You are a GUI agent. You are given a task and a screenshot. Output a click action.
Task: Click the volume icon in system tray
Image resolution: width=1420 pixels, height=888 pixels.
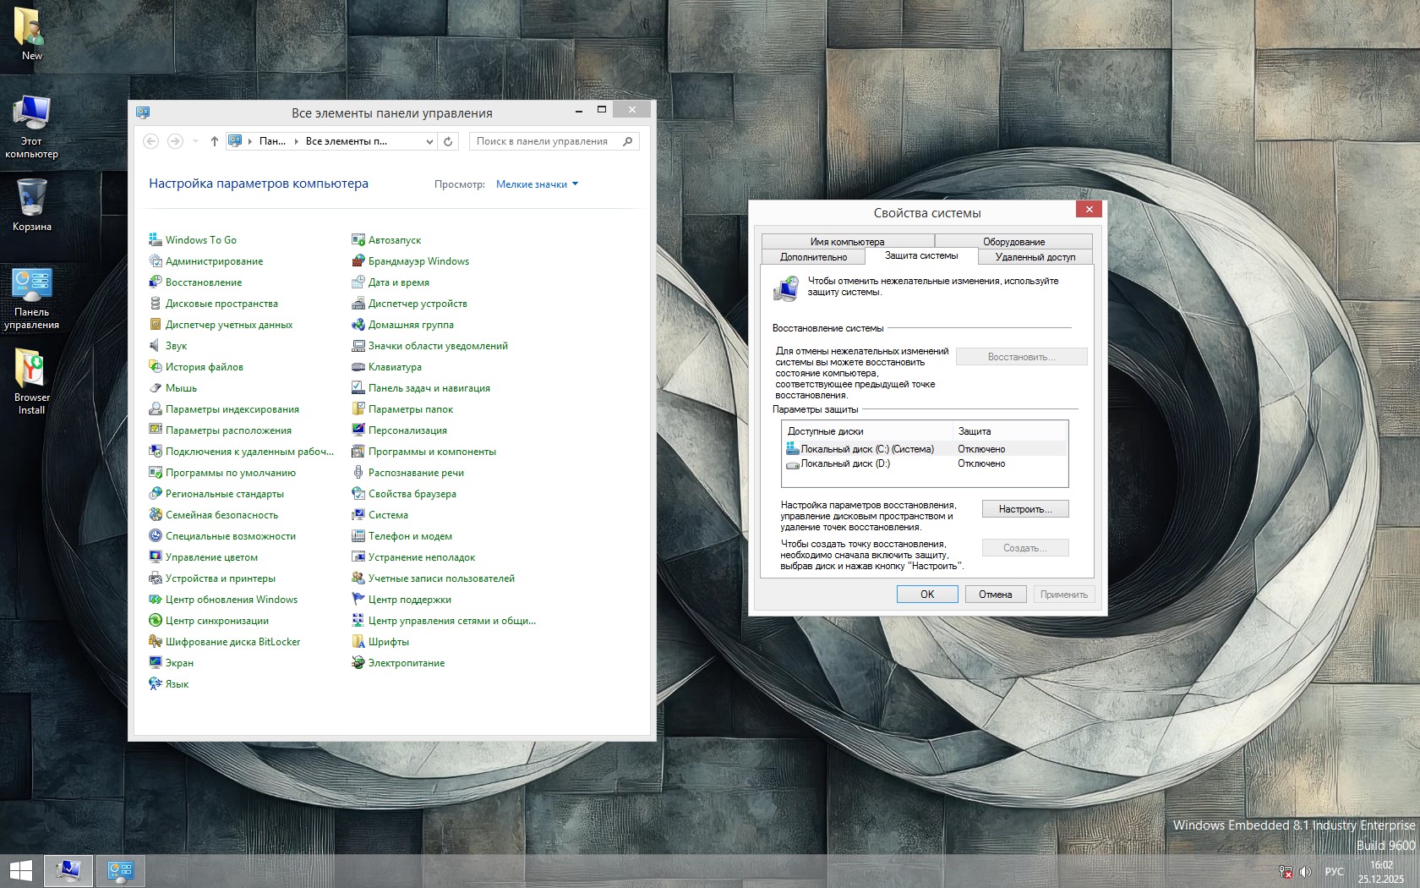tap(1305, 871)
